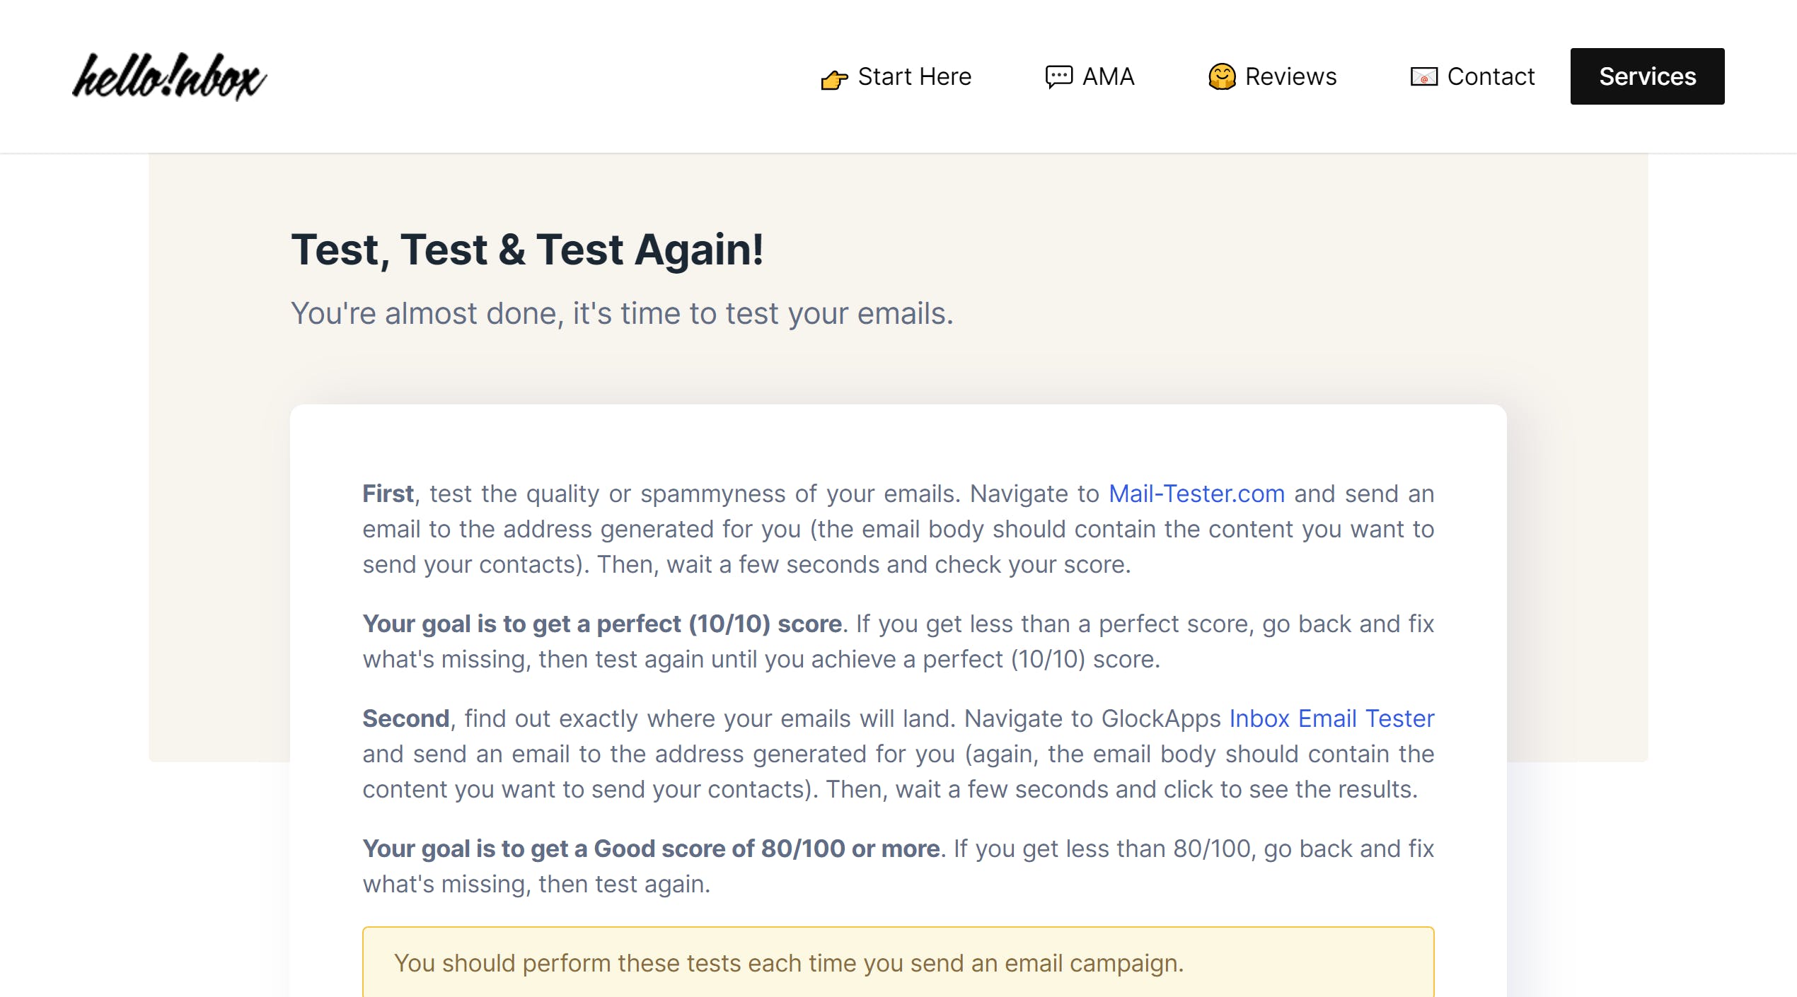1797x997 pixels.
Task: Click the hugging face Reviews icon
Action: tap(1222, 76)
